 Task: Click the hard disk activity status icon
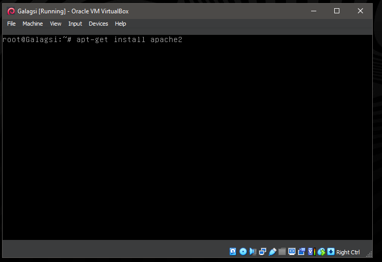point(233,252)
